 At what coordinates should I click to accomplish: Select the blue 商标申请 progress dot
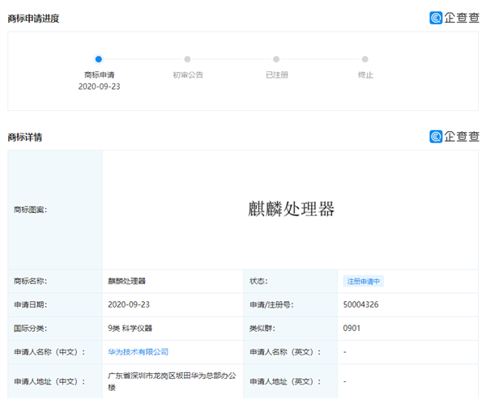coord(99,59)
